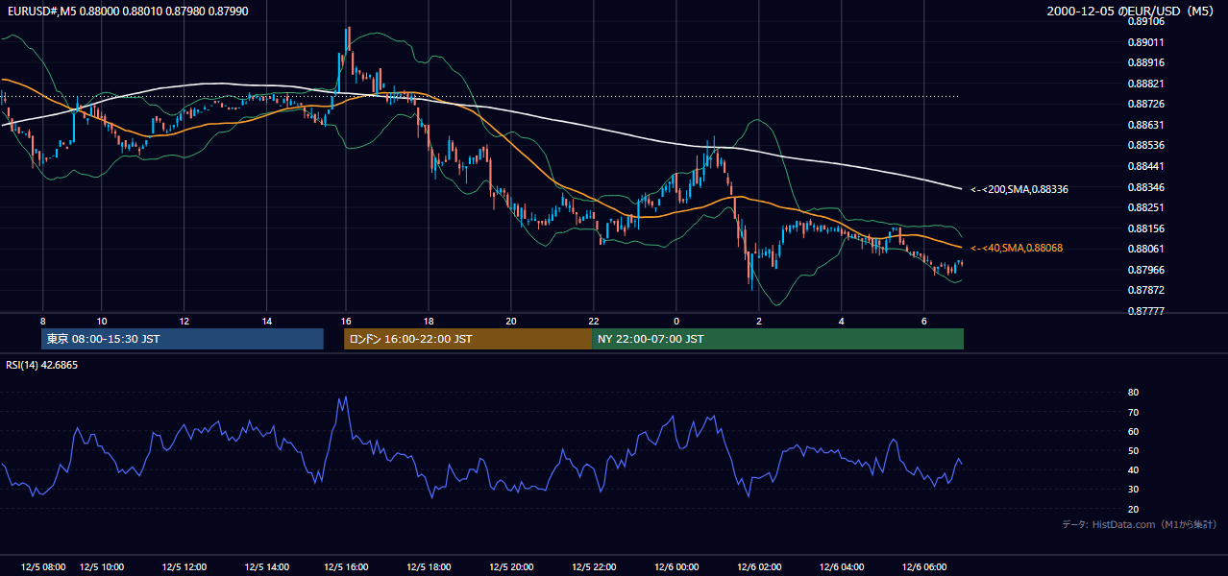1228x576 pixels.
Task: Click the 12/5 16:00 time label
Action: (x=347, y=567)
